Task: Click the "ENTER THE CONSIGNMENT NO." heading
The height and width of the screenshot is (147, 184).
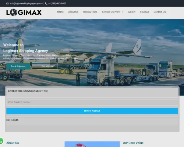Action: coord(28,91)
